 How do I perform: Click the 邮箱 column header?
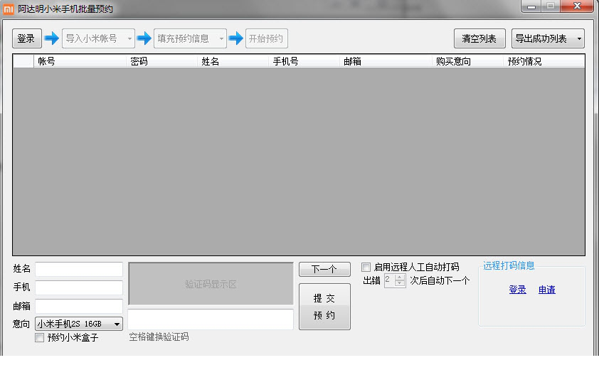(386, 61)
